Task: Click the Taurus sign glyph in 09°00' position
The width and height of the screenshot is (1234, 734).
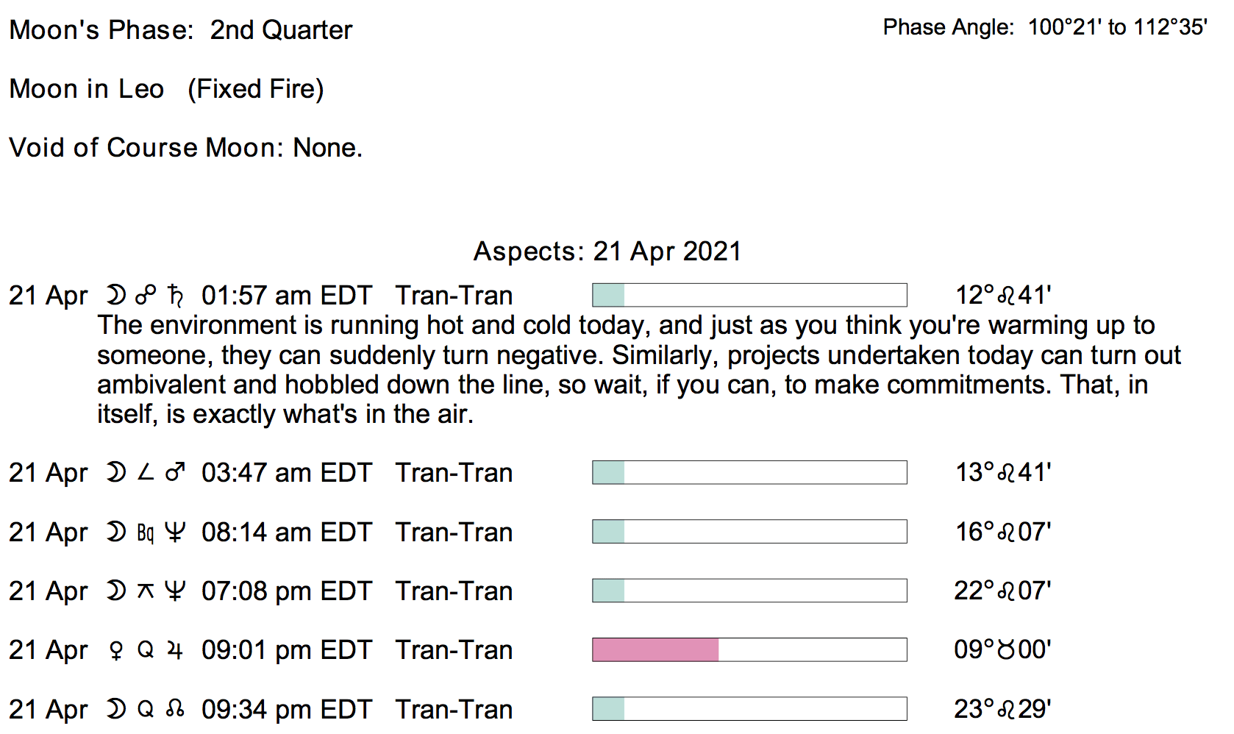Action: point(1007,650)
